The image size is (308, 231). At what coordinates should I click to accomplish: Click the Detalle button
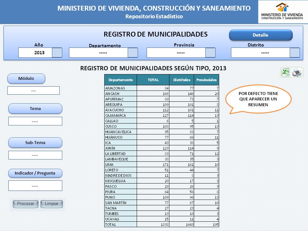coord(261,35)
